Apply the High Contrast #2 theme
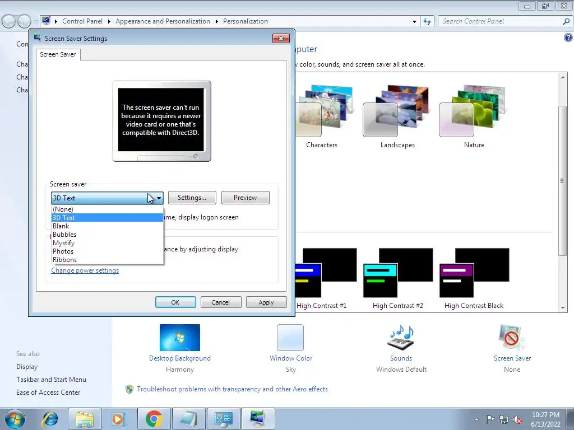Screen dimensions: 574x430 click(398, 279)
